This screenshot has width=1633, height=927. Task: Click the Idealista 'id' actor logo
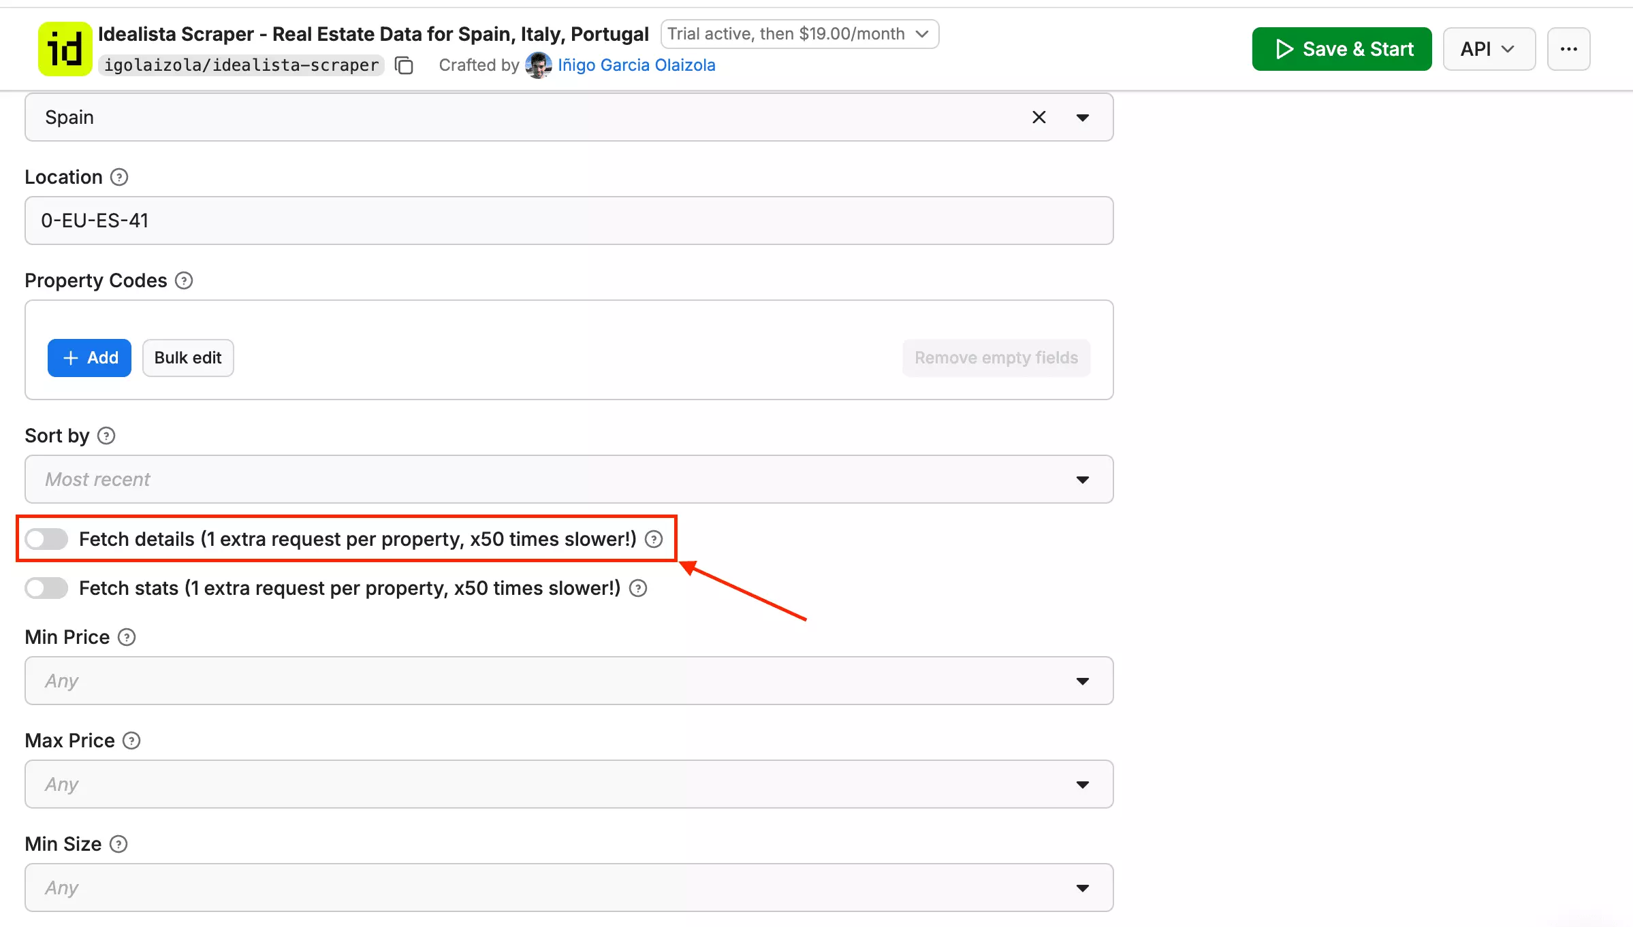click(65, 49)
